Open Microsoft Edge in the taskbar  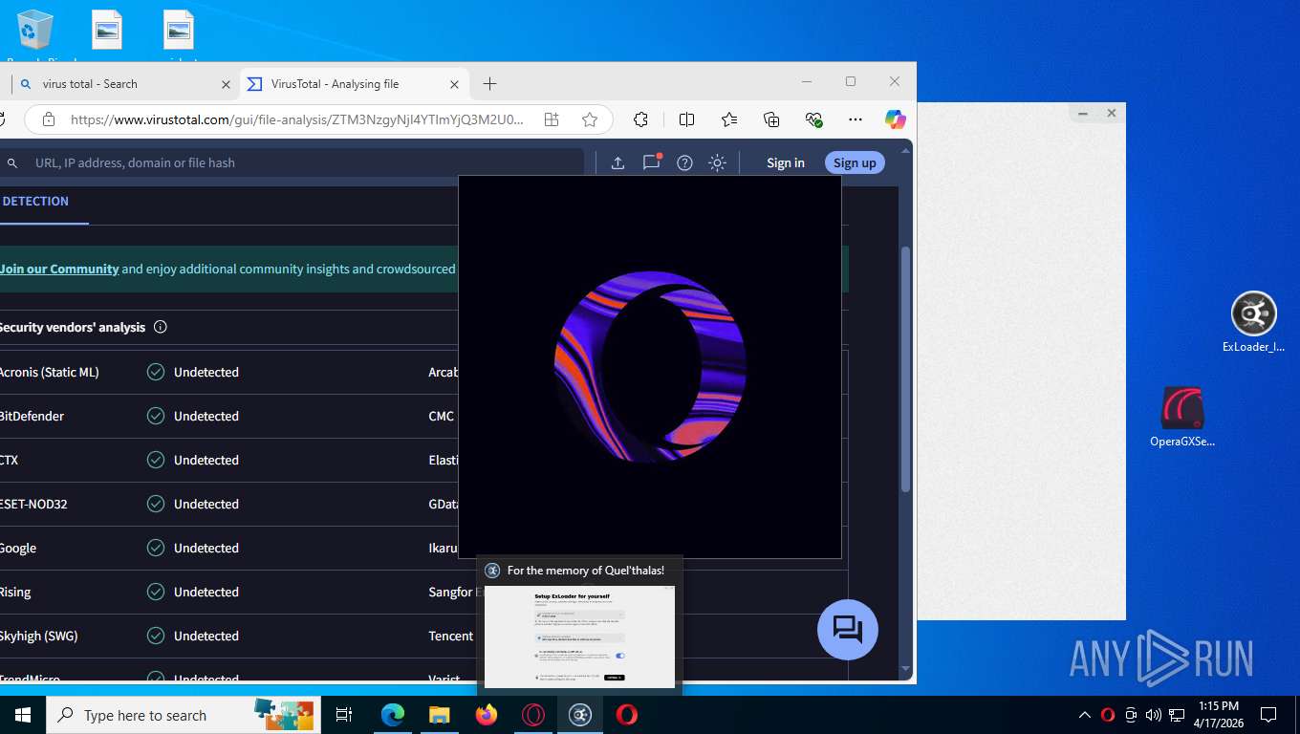393,715
